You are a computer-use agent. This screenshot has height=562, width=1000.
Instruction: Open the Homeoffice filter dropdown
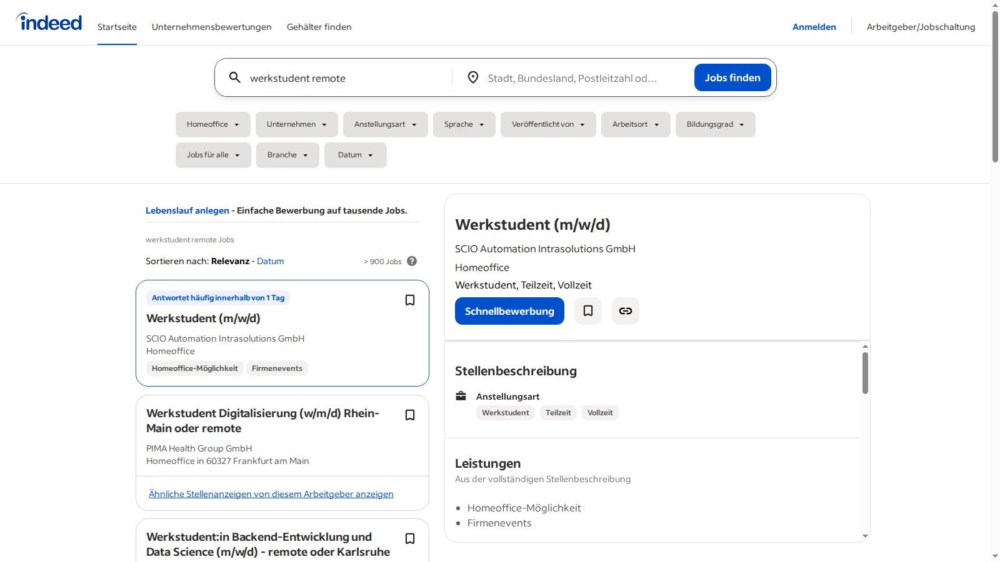(212, 124)
